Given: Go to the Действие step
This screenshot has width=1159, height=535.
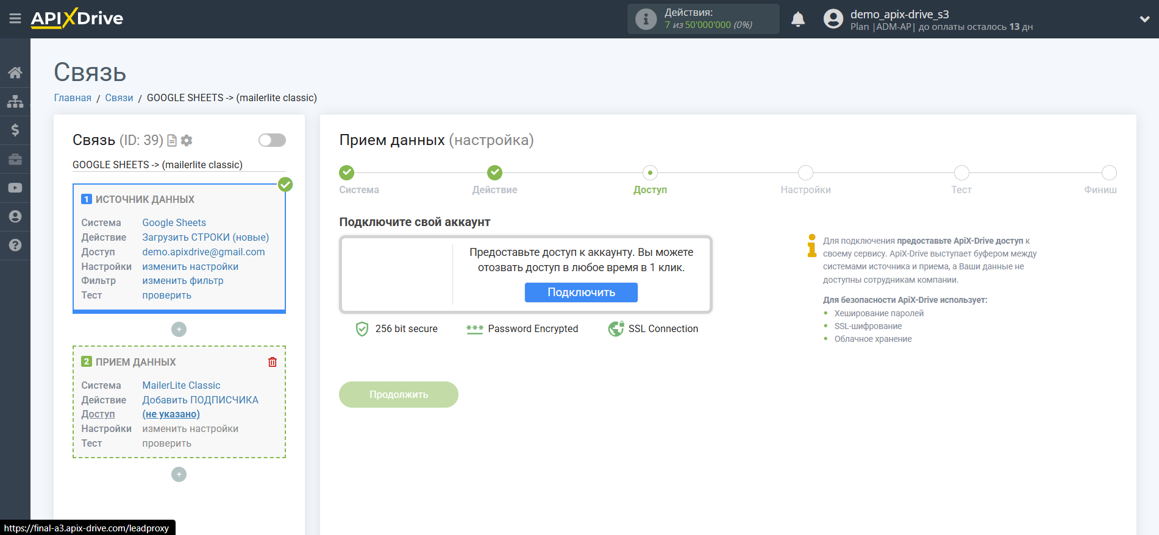Looking at the screenshot, I should click(494, 172).
